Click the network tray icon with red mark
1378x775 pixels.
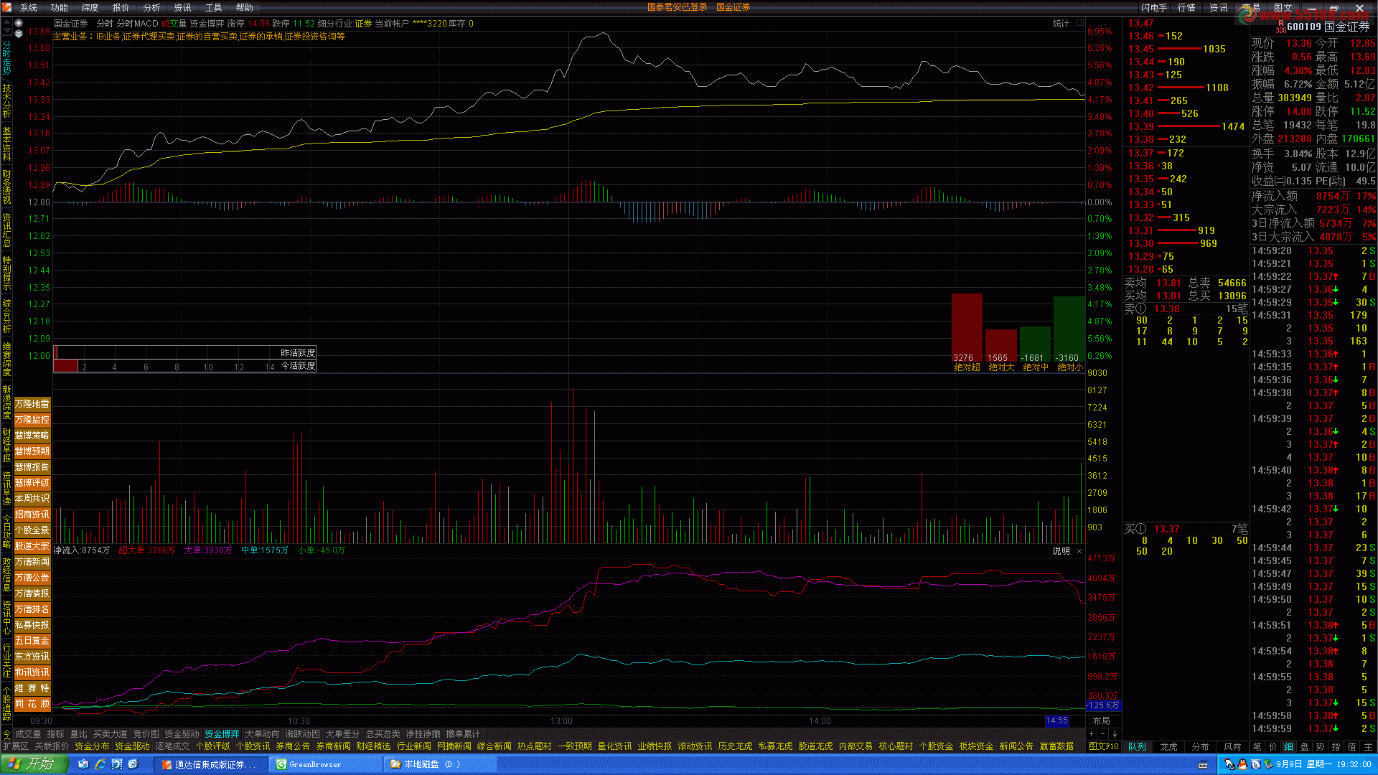coord(1229,764)
